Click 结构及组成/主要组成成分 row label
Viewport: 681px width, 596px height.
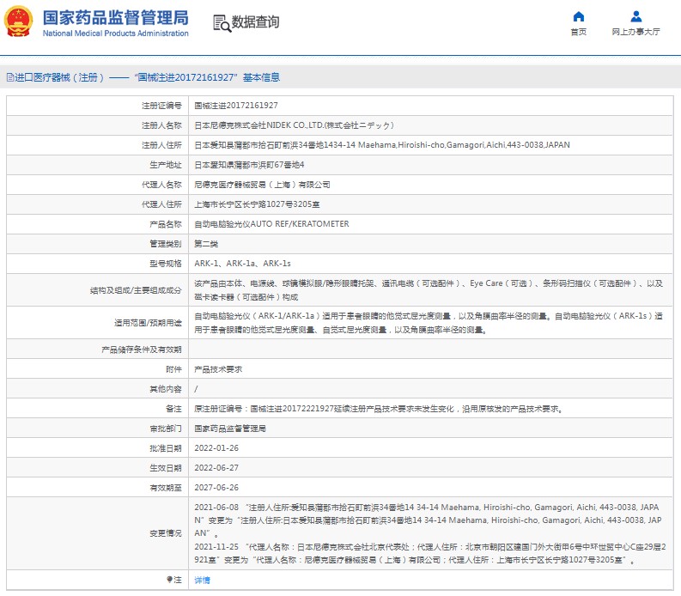[x=136, y=290]
